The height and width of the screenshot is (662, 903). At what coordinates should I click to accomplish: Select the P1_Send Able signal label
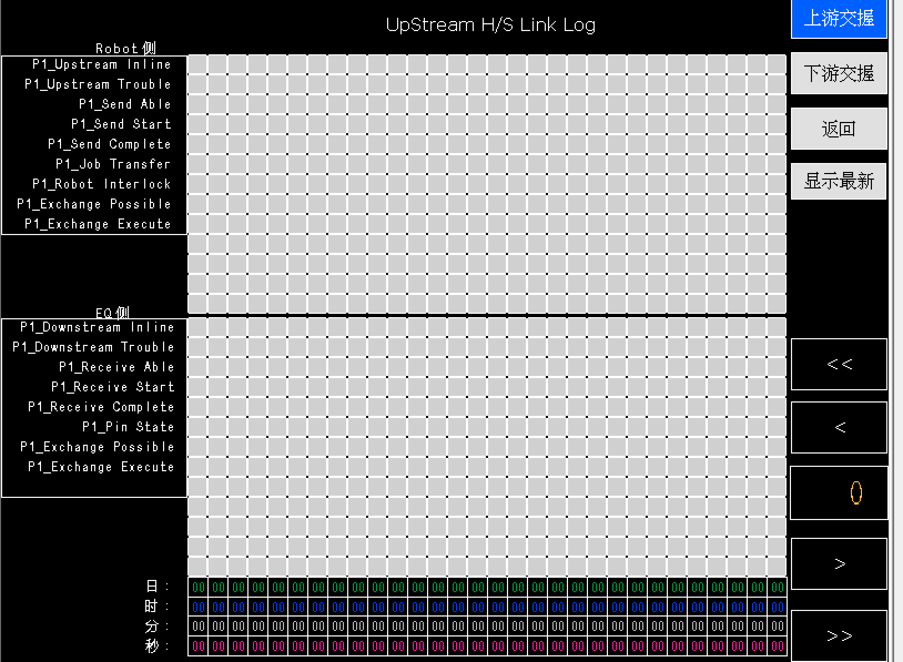click(x=125, y=104)
